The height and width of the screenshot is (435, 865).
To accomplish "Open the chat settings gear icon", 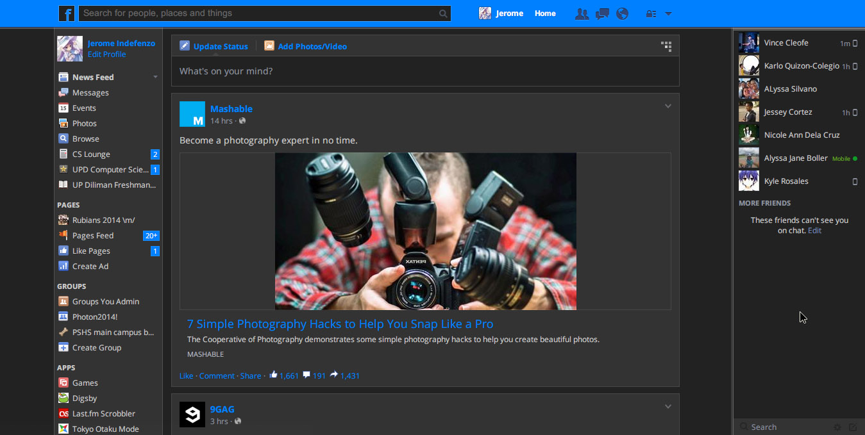I will coord(837,427).
